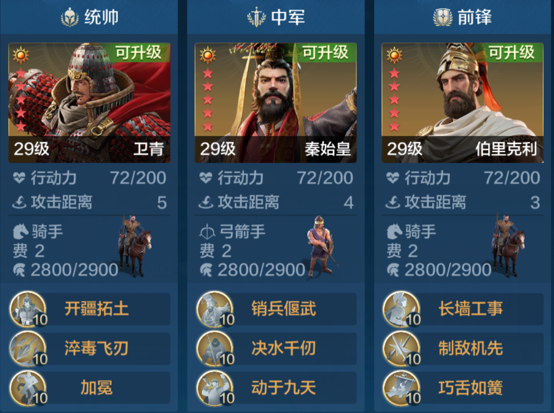
Task: Select the 决水千仞 skill icon
Action: 215,348
